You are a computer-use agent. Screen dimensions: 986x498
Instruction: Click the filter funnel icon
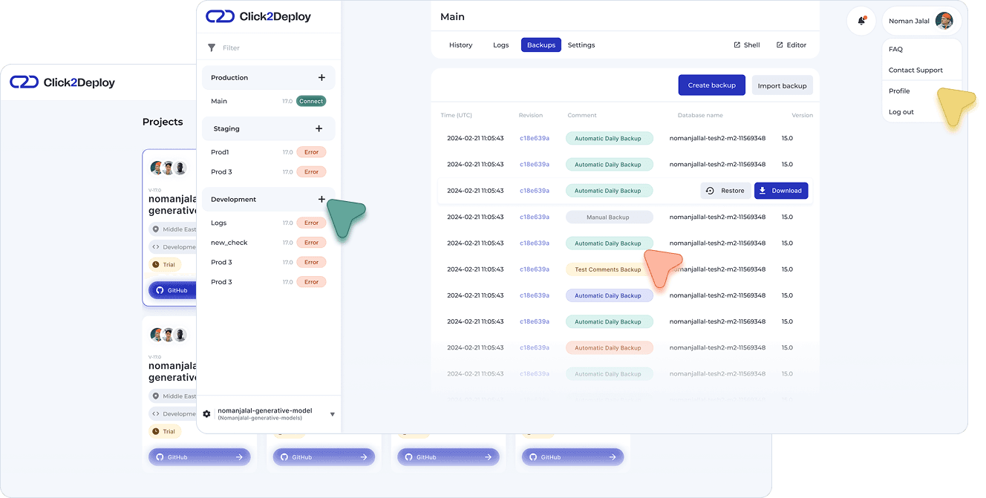tap(212, 47)
